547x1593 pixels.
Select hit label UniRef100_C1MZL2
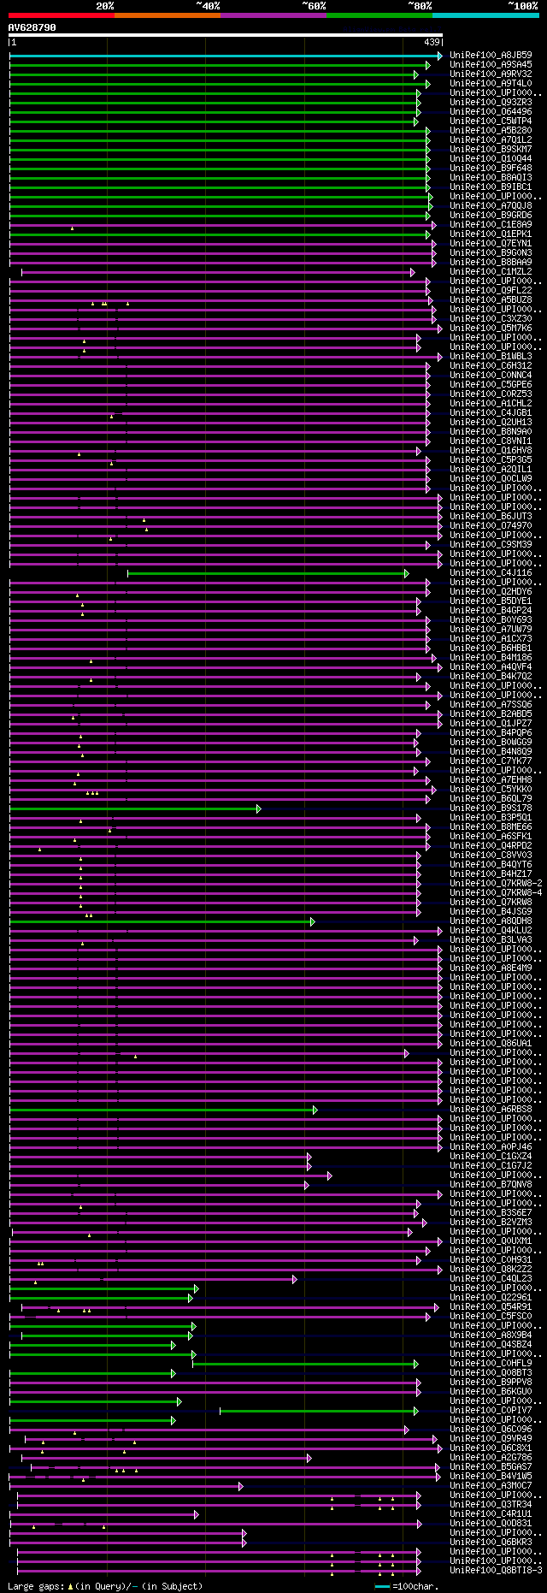(x=491, y=272)
